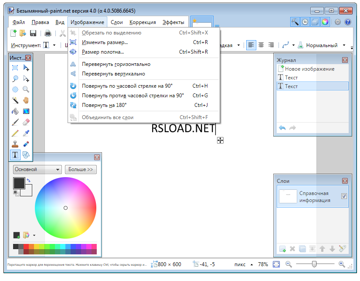The image size is (360, 281).
Task: Add new layer in Слои panel
Action: [282, 249]
